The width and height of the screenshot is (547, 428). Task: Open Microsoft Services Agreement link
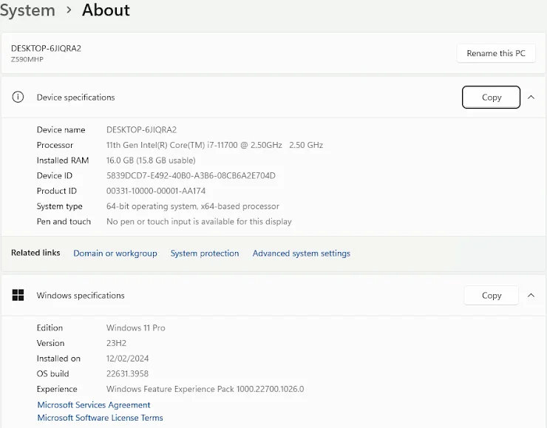click(94, 405)
